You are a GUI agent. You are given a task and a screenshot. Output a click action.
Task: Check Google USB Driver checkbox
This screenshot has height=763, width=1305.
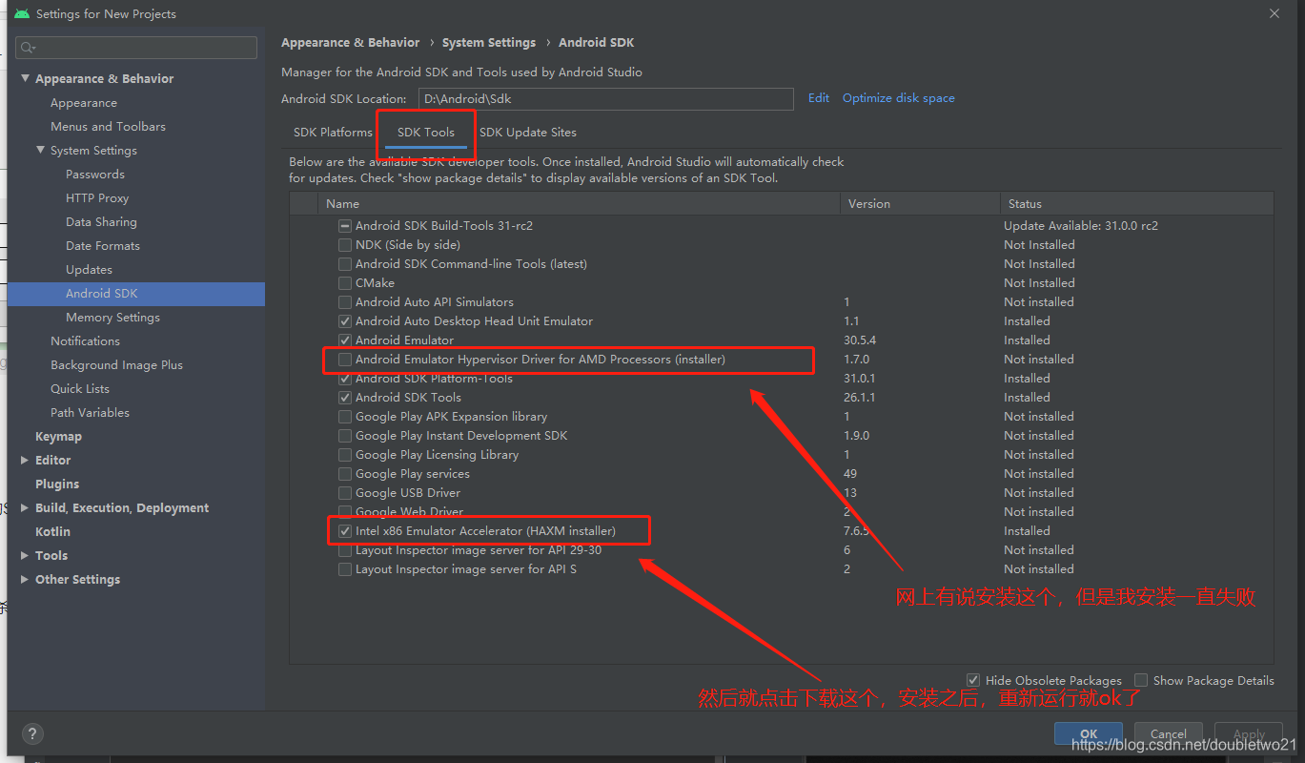pyautogui.click(x=345, y=493)
